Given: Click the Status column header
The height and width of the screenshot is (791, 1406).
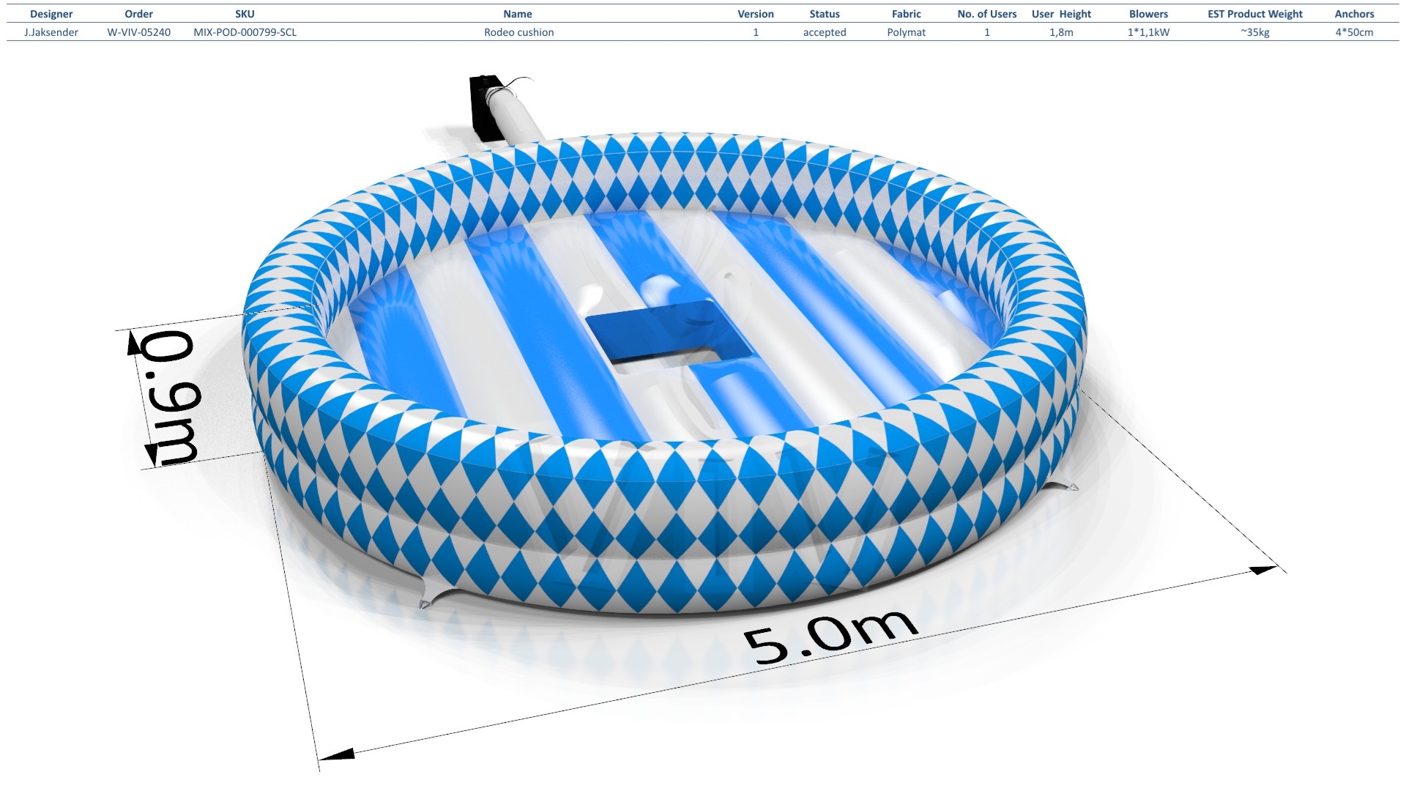Looking at the screenshot, I should 825,14.
